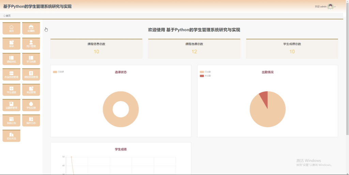Viewport: 349px width, 175px height.
Task: Toggle the 已出勤 legend entry
Action: (x=205, y=72)
